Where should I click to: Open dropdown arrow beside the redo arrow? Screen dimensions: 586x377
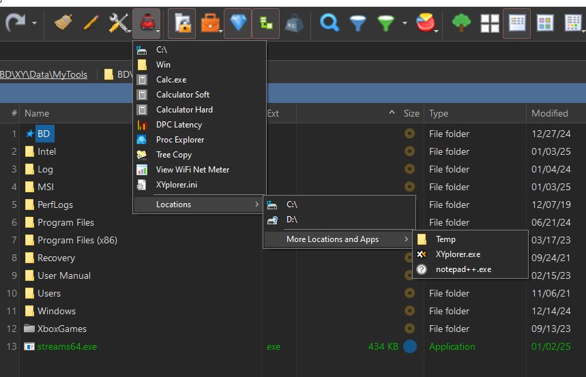click(x=34, y=24)
